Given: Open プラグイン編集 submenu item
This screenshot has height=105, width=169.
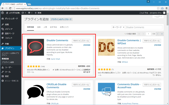Looking at the screenshot, I should [8, 62].
